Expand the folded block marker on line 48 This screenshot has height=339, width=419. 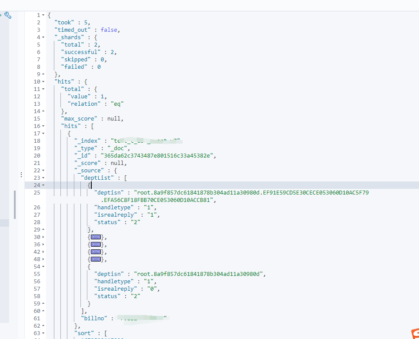click(x=96, y=259)
